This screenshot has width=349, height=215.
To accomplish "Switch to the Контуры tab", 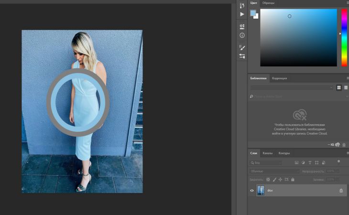I will coord(284,153).
